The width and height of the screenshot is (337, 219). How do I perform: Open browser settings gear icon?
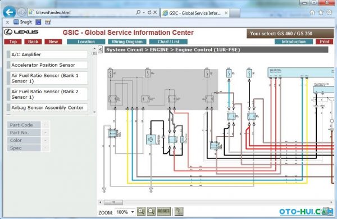click(329, 12)
